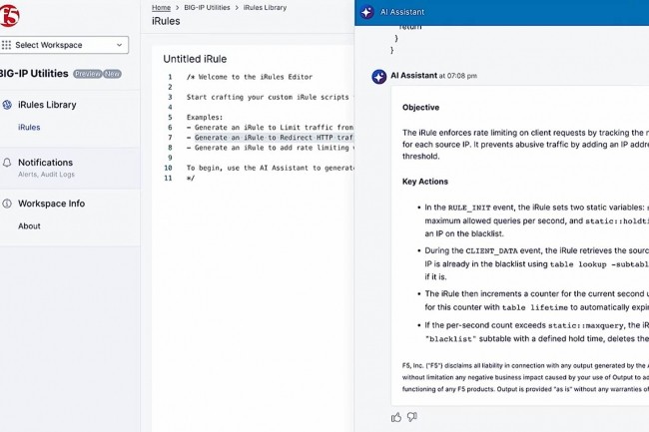Open iRules Library section
This screenshot has height=432, width=649.
coord(47,105)
